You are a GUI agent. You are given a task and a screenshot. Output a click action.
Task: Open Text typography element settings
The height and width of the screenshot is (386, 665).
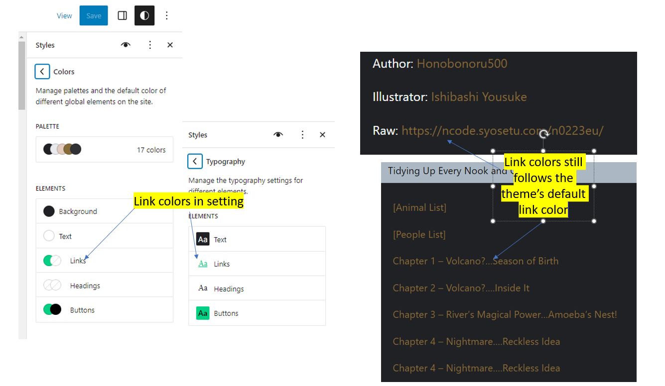pos(257,239)
